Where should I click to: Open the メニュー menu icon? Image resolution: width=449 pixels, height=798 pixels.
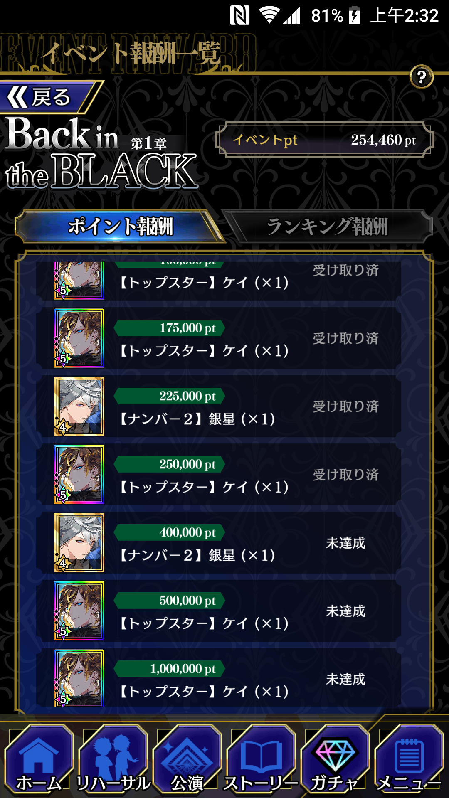(409, 761)
